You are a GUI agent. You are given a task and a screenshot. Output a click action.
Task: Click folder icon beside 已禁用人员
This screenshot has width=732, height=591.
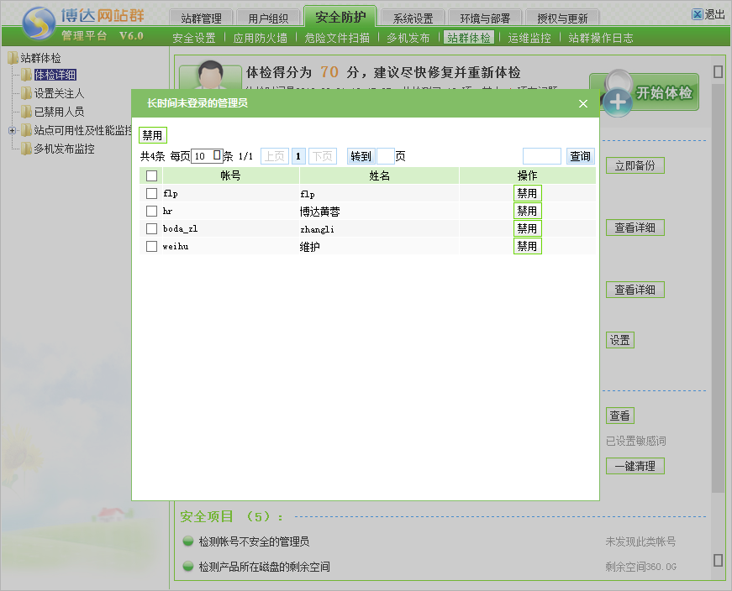pyautogui.click(x=27, y=112)
